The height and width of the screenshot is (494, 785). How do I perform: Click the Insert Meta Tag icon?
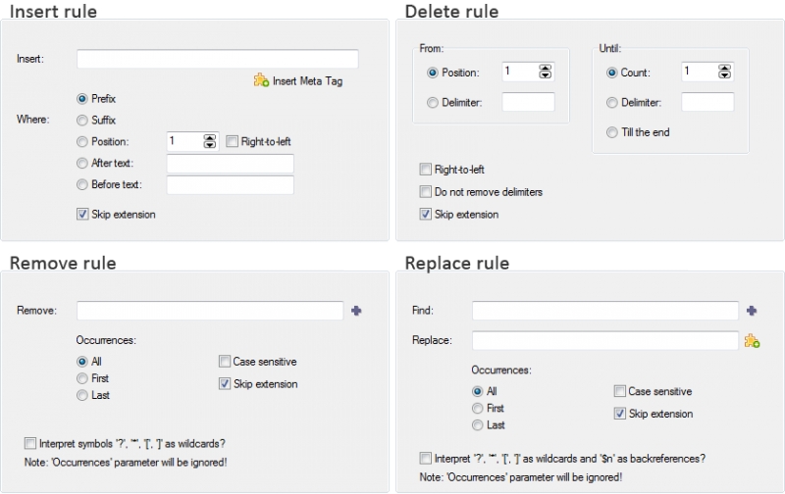coord(261,80)
